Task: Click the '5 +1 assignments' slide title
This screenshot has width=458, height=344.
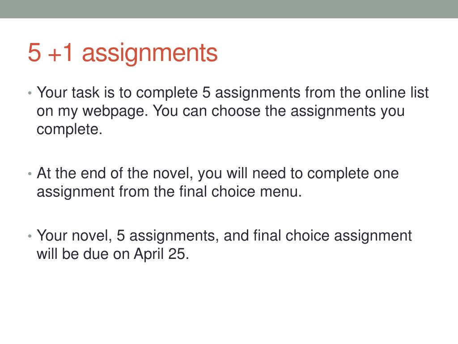Action: tap(123, 53)
